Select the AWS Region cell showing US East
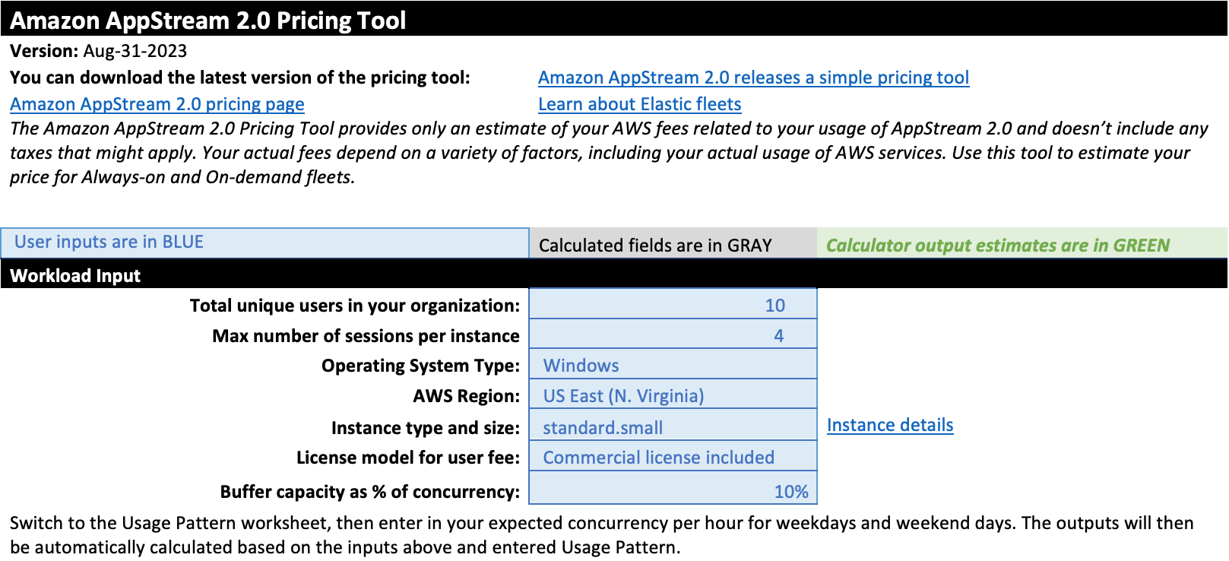This screenshot has height=561, width=1229. click(x=673, y=395)
